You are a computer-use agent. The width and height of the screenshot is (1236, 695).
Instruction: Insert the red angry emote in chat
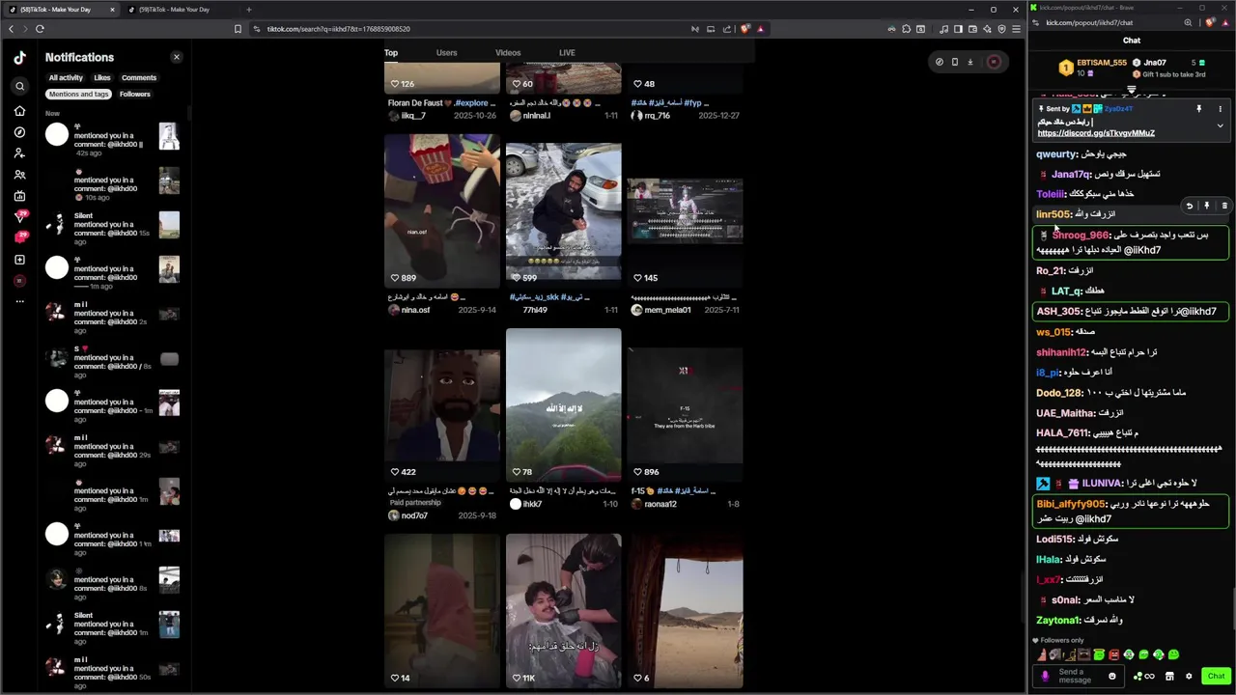coord(1113,654)
